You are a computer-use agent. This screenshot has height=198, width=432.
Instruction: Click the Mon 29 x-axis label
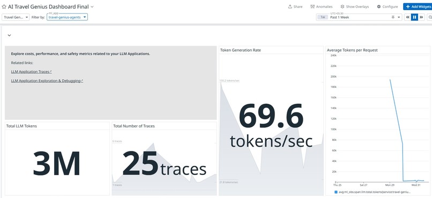click(390, 185)
